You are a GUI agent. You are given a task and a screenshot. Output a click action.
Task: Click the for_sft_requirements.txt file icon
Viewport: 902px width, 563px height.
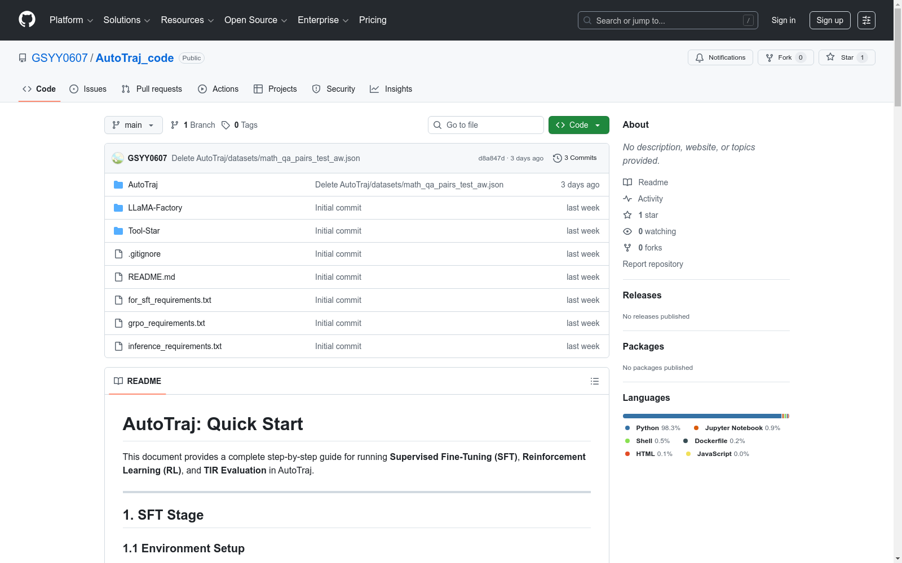pyautogui.click(x=118, y=300)
